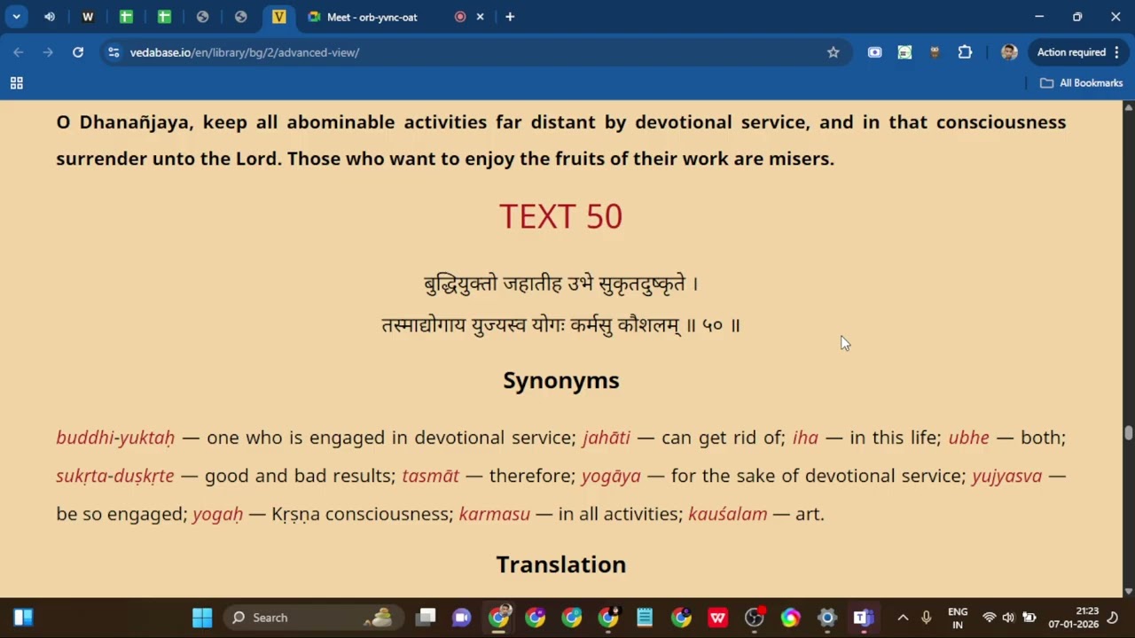Open the TEXT 50 verse heading
This screenshot has width=1135, height=638.
(560, 216)
